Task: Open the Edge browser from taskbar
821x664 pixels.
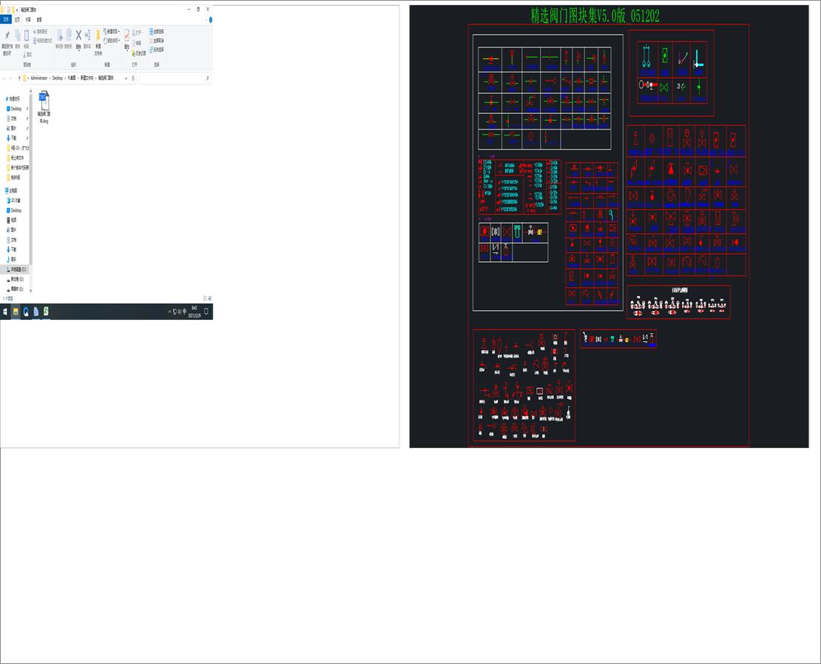Action: [25, 311]
